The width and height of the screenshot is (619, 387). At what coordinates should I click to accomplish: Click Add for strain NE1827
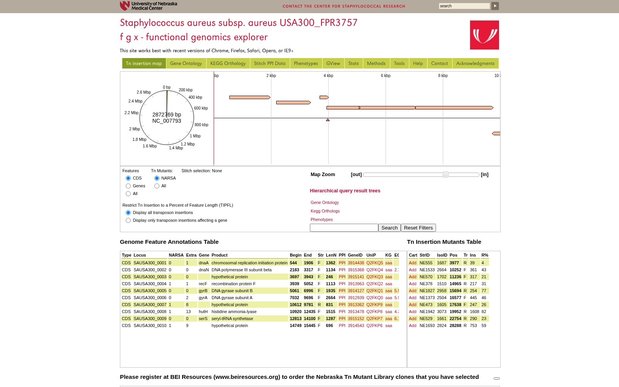click(x=413, y=291)
